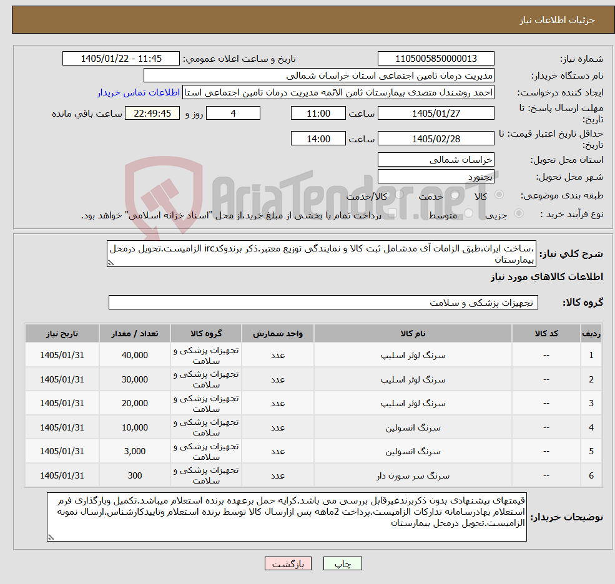
Task: Click سرنگ لوئر اسلیپ in row 2
Action: click(413, 380)
